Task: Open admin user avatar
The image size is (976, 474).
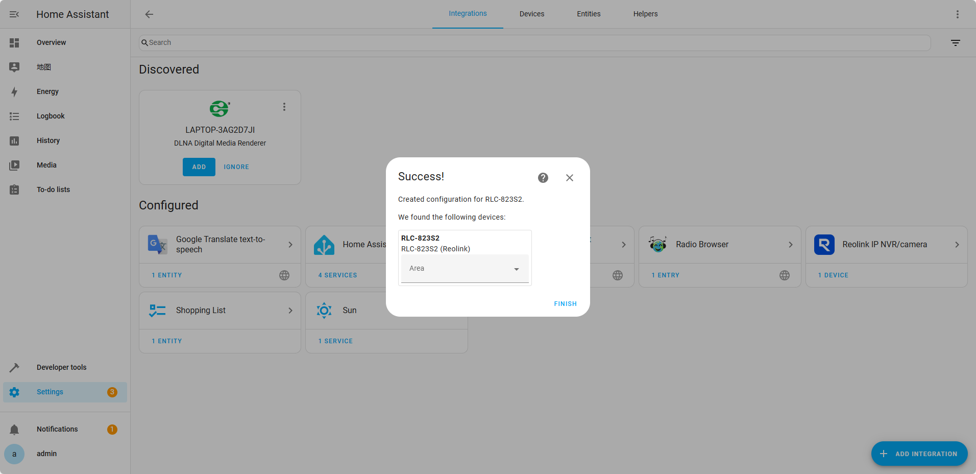Action: click(x=14, y=454)
